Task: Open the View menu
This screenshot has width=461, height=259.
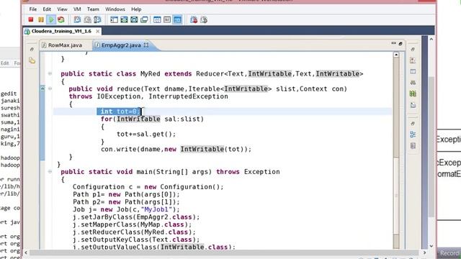Action: click(x=62, y=9)
